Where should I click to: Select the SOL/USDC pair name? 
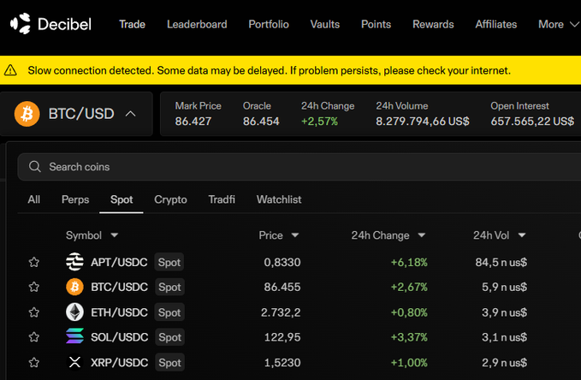(x=119, y=337)
